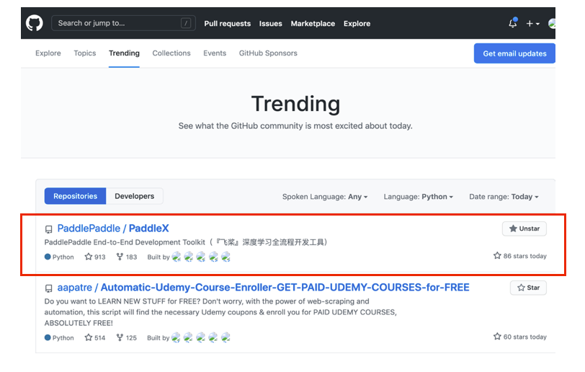585x372 pixels.
Task: Click the Trending page heading
Action: tap(295, 104)
